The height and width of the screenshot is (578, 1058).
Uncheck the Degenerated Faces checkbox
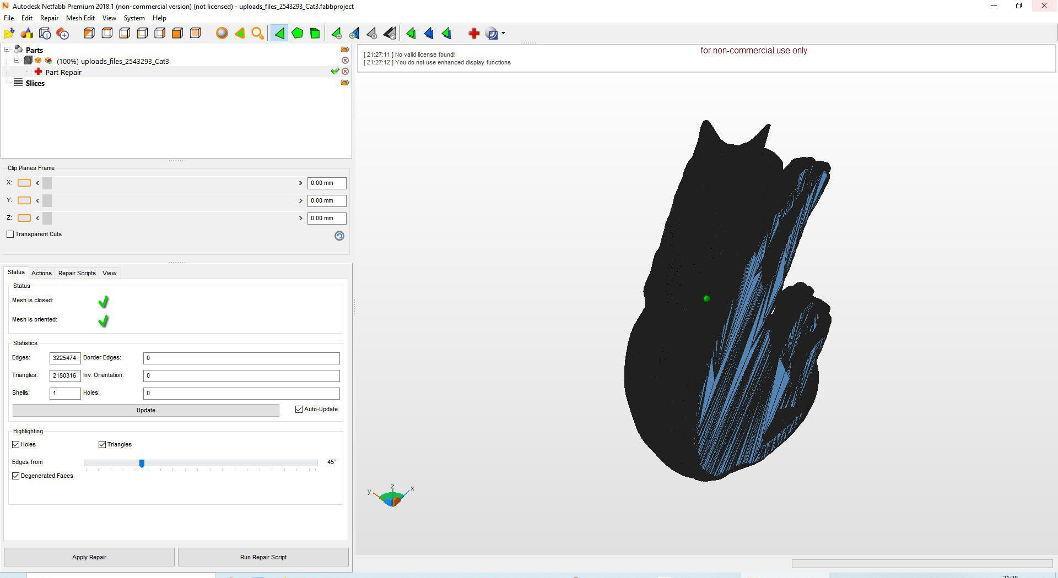(15, 476)
